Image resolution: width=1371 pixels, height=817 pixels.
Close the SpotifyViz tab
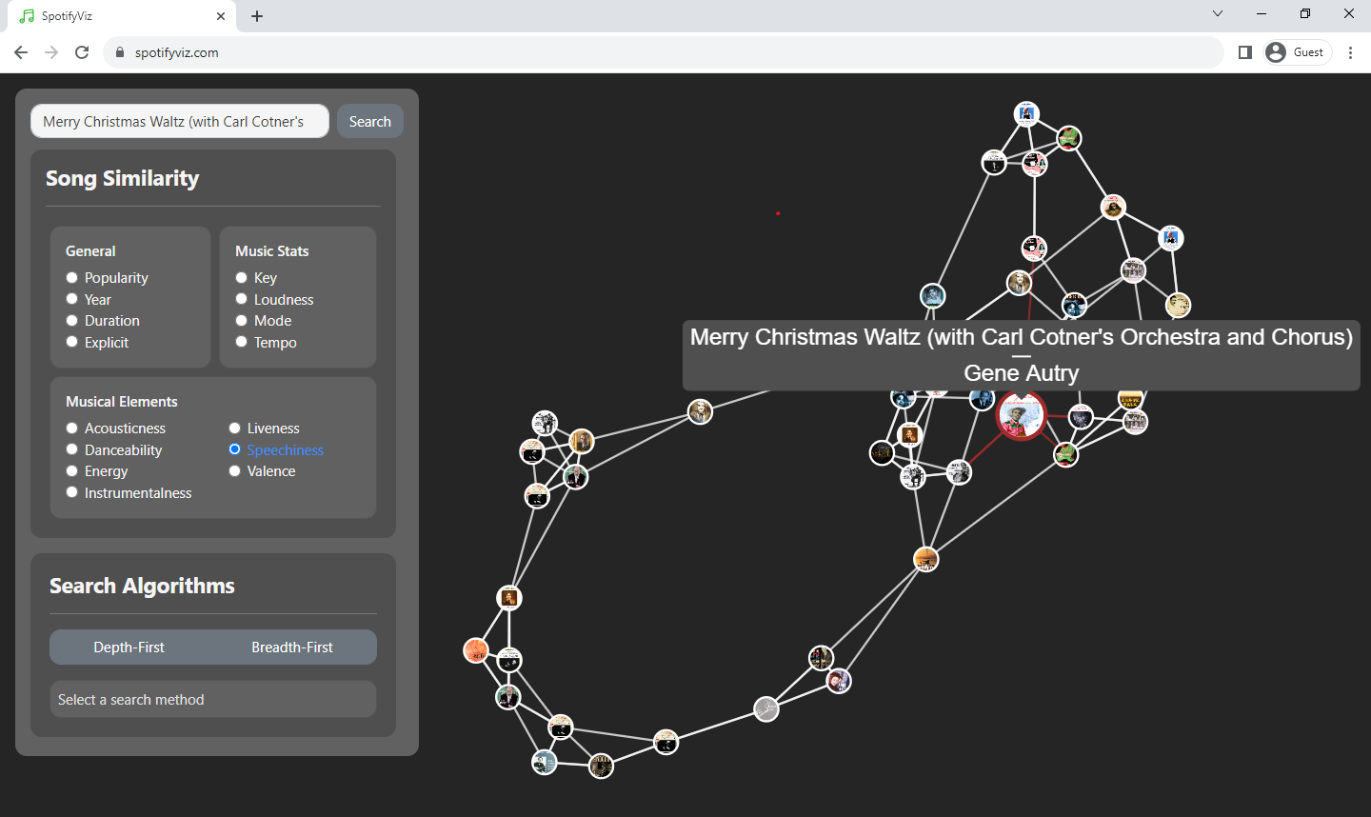(x=221, y=16)
